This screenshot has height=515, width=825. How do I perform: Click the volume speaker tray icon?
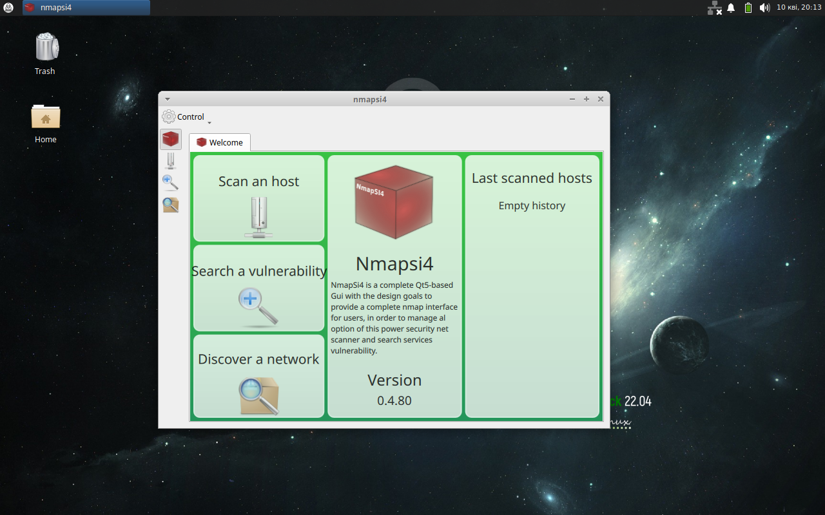tap(764, 8)
